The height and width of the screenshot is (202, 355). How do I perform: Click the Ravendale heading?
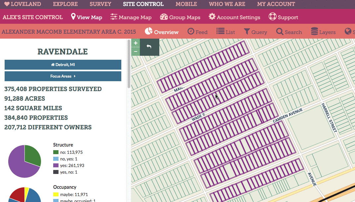pos(63,51)
